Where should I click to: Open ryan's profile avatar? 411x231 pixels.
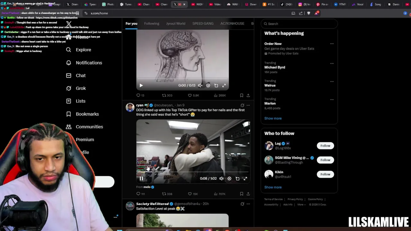click(130, 107)
